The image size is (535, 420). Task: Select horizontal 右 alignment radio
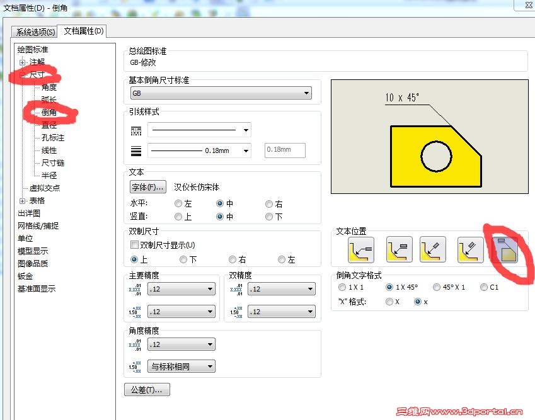tap(269, 204)
